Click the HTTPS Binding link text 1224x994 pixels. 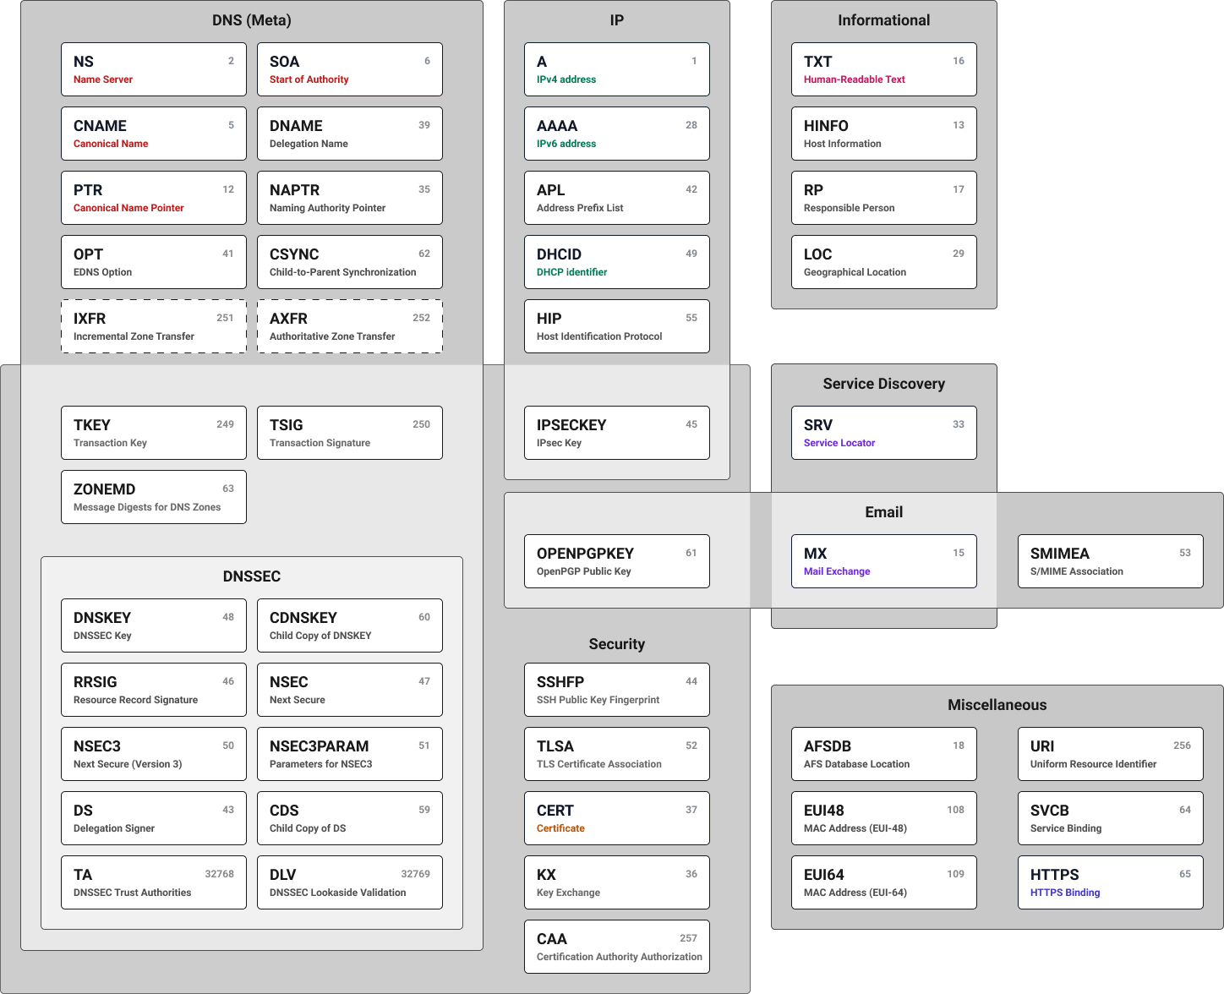click(x=1064, y=893)
